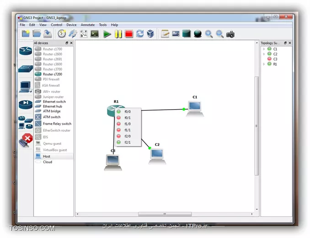The width and height of the screenshot is (310, 238).
Task: Open the File menu
Action: point(22,25)
